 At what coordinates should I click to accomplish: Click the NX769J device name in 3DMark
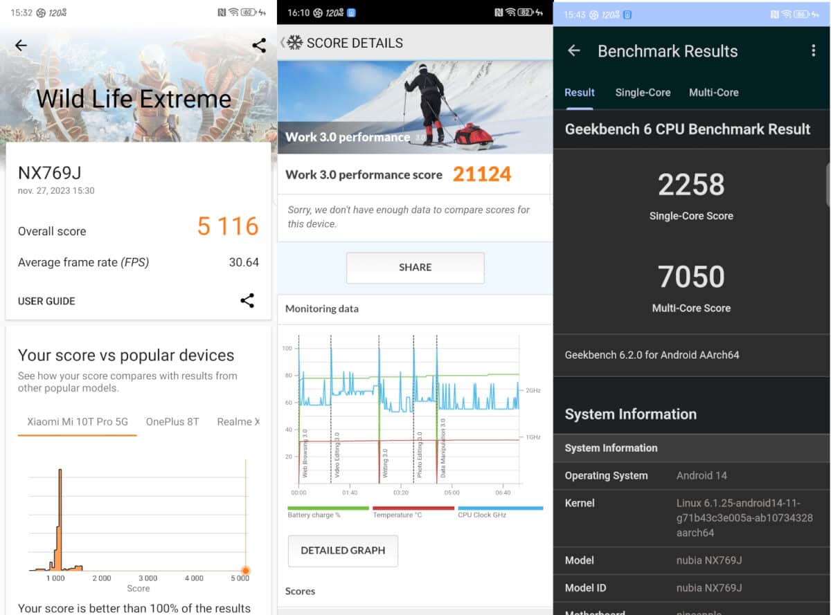pos(50,173)
